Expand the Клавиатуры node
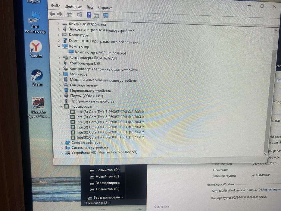 point(58,35)
